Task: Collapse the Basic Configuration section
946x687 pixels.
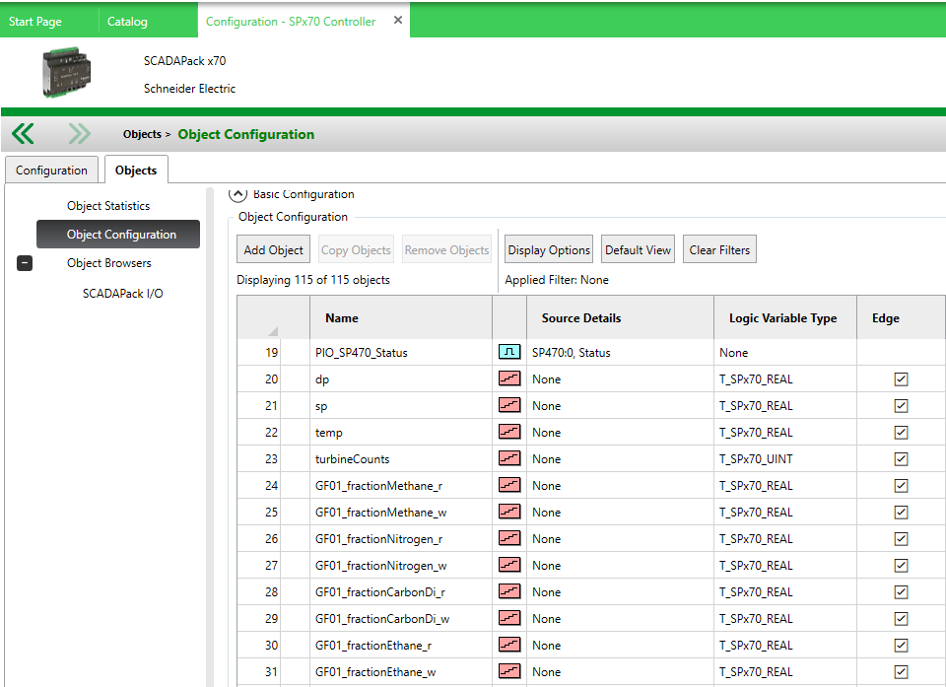Action: tap(237, 194)
